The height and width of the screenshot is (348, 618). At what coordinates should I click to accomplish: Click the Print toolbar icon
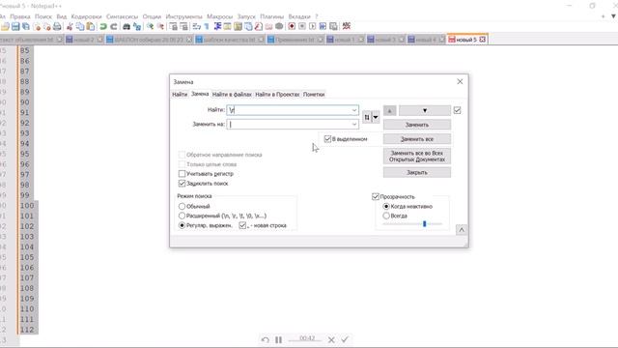(x=57, y=26)
